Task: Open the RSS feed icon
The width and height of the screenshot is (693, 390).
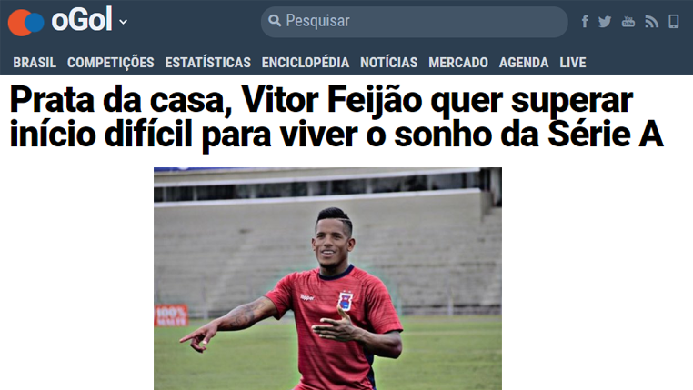Action: click(651, 22)
